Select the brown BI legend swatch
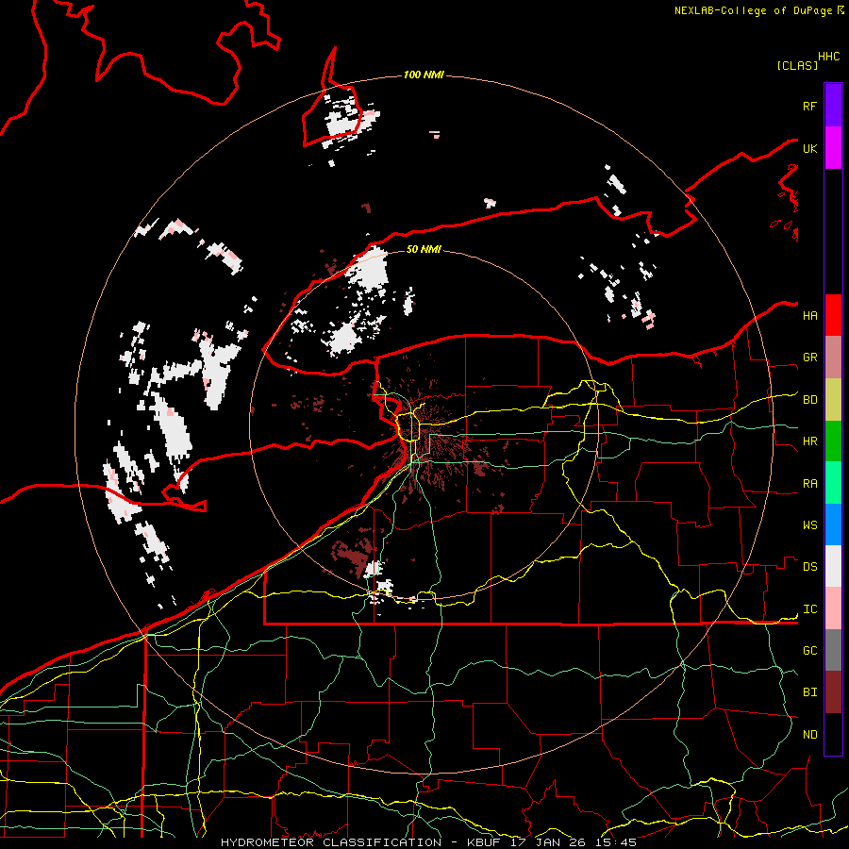 (x=833, y=692)
